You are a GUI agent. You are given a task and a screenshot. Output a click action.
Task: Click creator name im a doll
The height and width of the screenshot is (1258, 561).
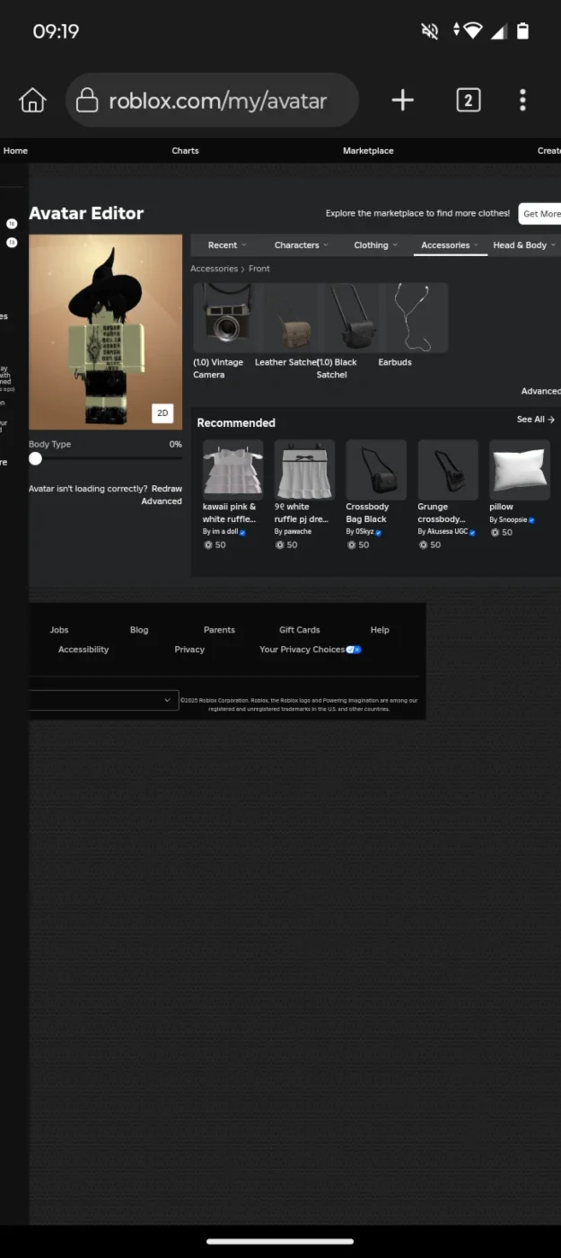[x=224, y=532]
